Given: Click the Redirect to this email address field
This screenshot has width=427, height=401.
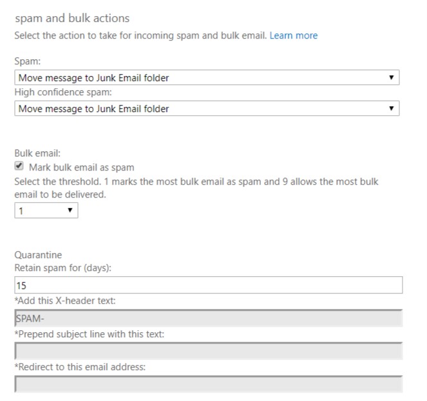Looking at the screenshot, I should pos(209,384).
